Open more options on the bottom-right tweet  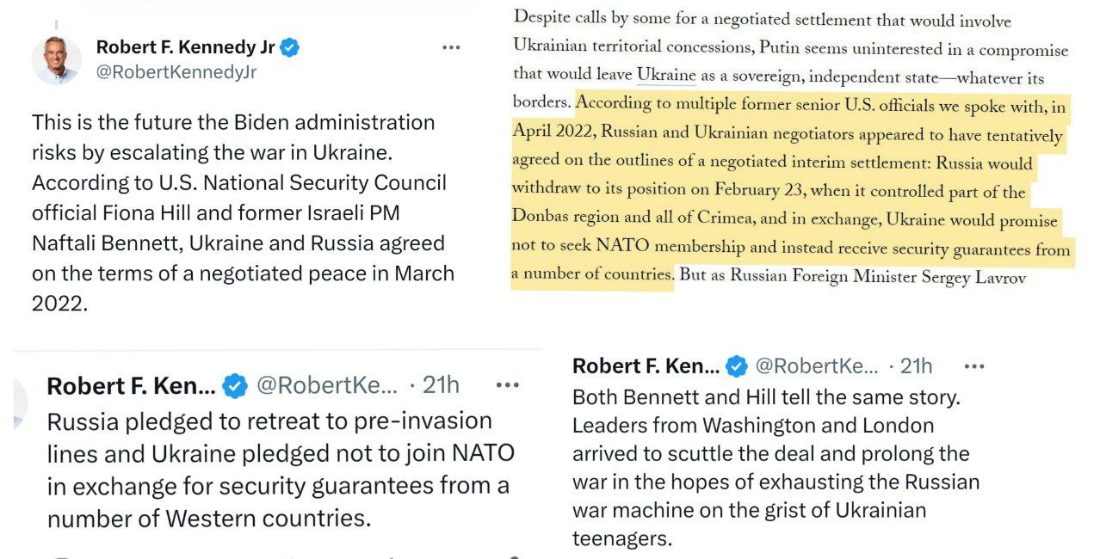click(x=975, y=365)
